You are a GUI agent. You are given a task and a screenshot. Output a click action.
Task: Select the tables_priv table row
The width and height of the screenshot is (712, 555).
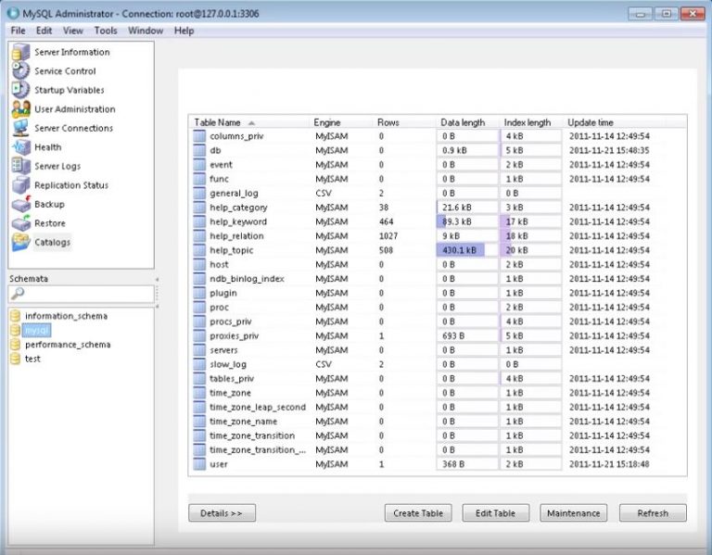click(x=438, y=378)
